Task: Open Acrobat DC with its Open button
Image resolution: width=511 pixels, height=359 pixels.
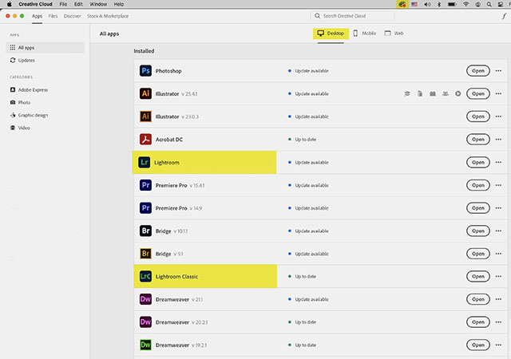Action: click(477, 139)
